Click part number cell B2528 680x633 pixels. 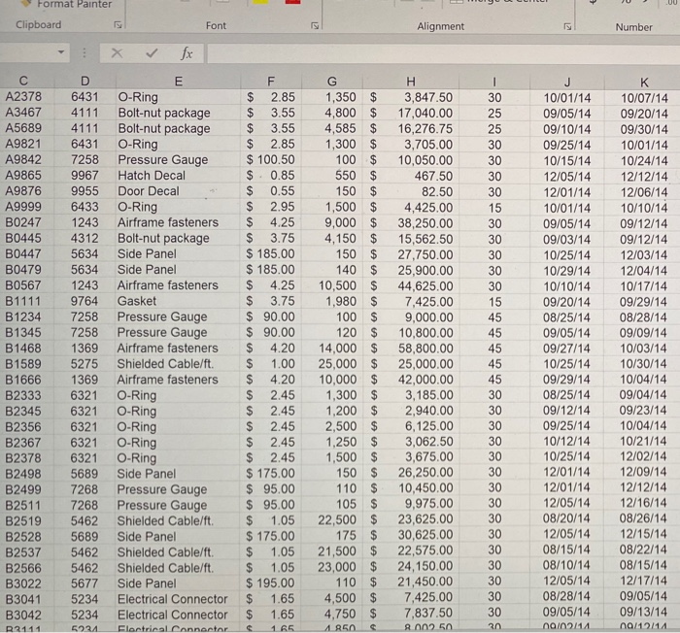pyautogui.click(x=23, y=537)
